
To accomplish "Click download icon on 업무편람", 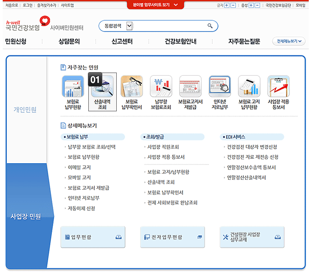I will (x=119, y=237).
